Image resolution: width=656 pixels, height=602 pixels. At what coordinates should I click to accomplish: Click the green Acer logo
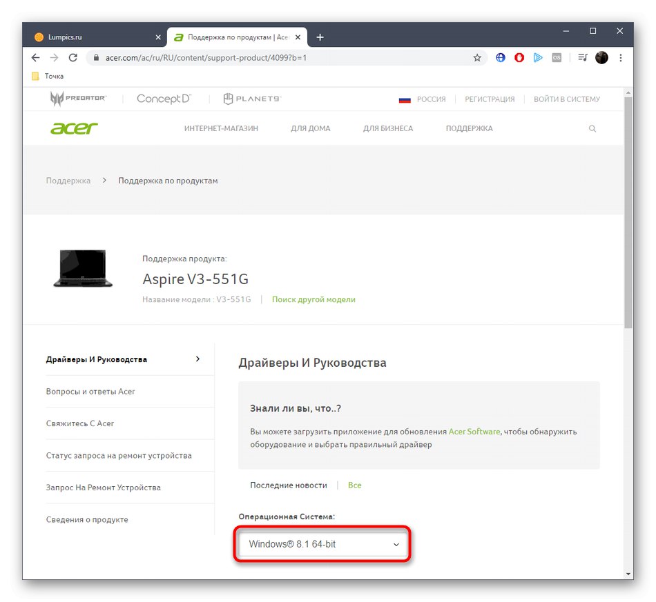tap(74, 128)
